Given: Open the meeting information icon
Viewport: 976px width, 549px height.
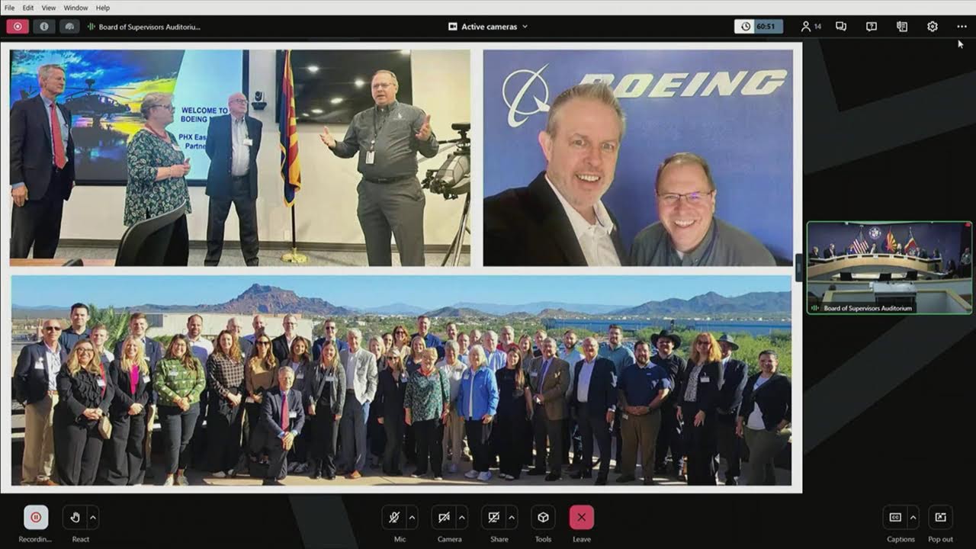Looking at the screenshot, I should click(43, 27).
